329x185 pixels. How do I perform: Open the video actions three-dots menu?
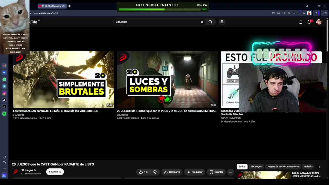tap(231, 172)
